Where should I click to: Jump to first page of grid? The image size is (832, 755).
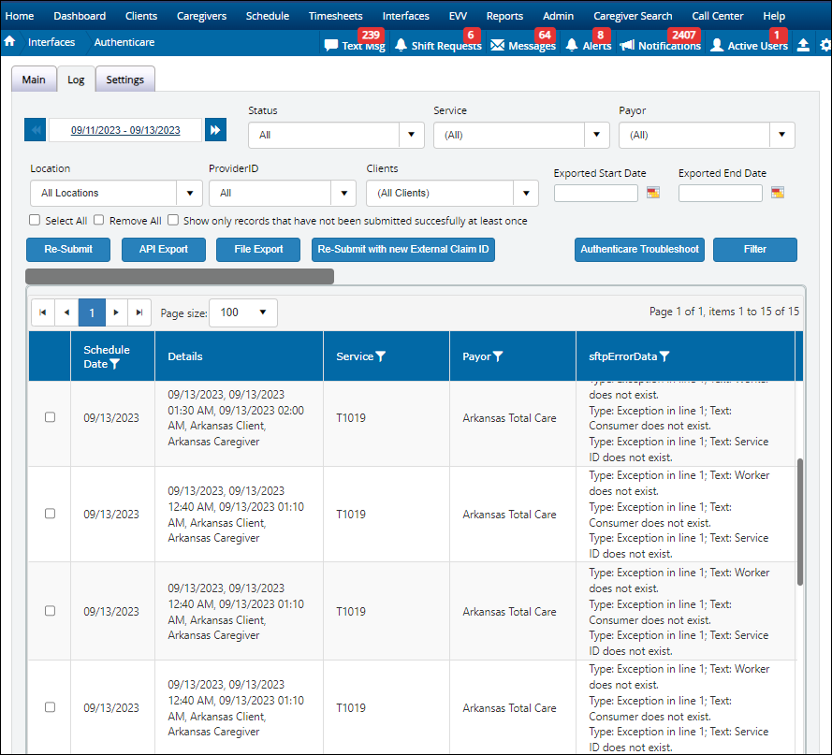pyautogui.click(x=43, y=312)
